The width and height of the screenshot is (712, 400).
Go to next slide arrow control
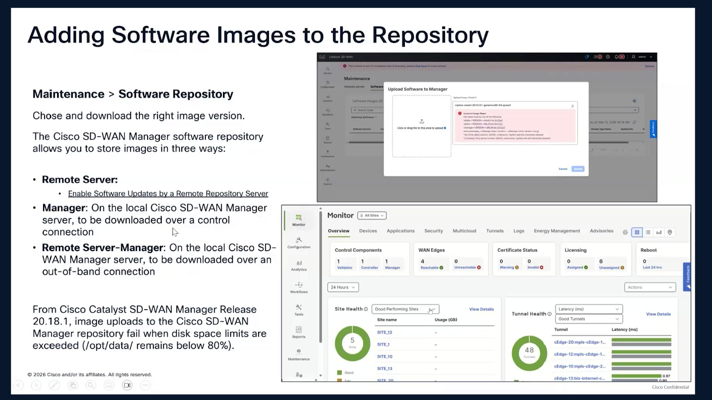(x=36, y=385)
